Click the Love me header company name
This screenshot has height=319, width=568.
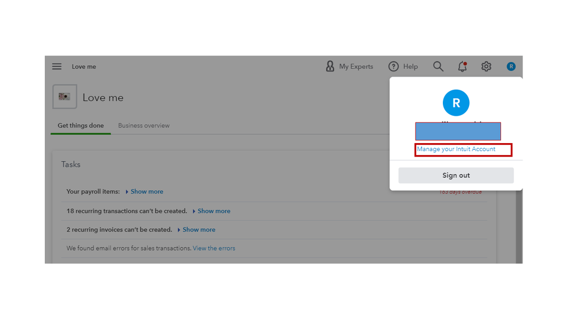point(84,66)
